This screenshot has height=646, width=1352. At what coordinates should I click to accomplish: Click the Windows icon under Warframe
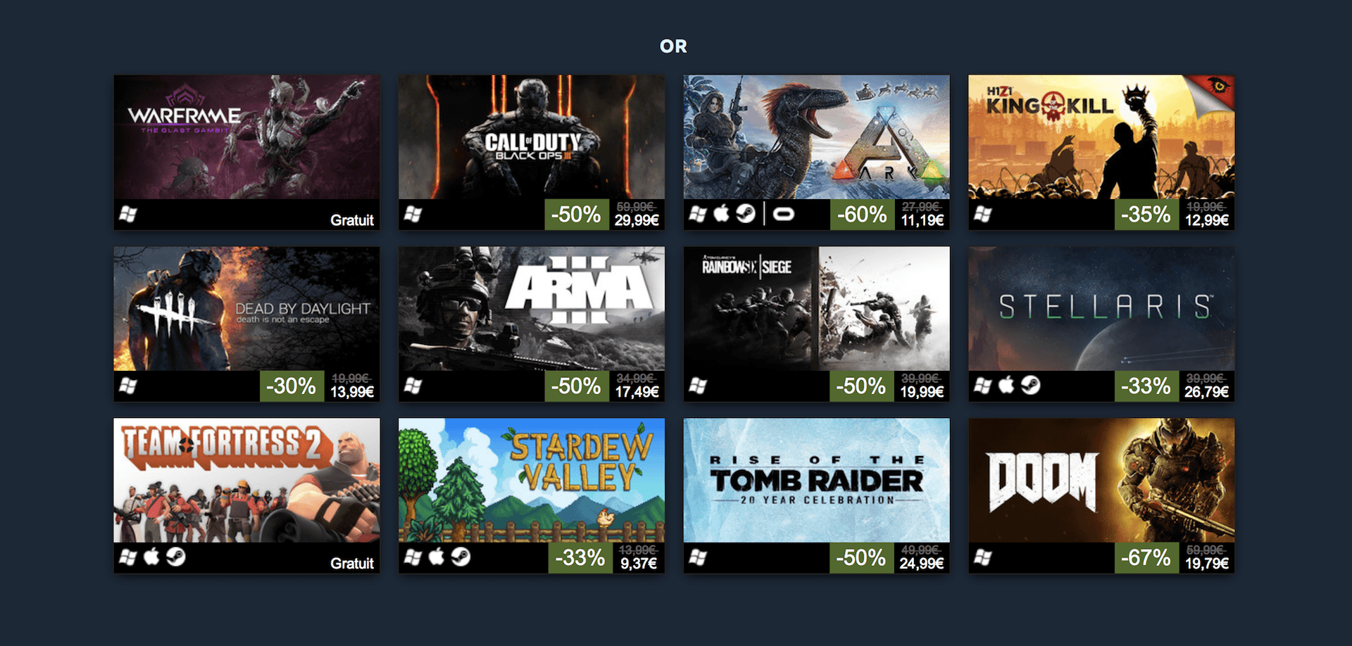[128, 214]
